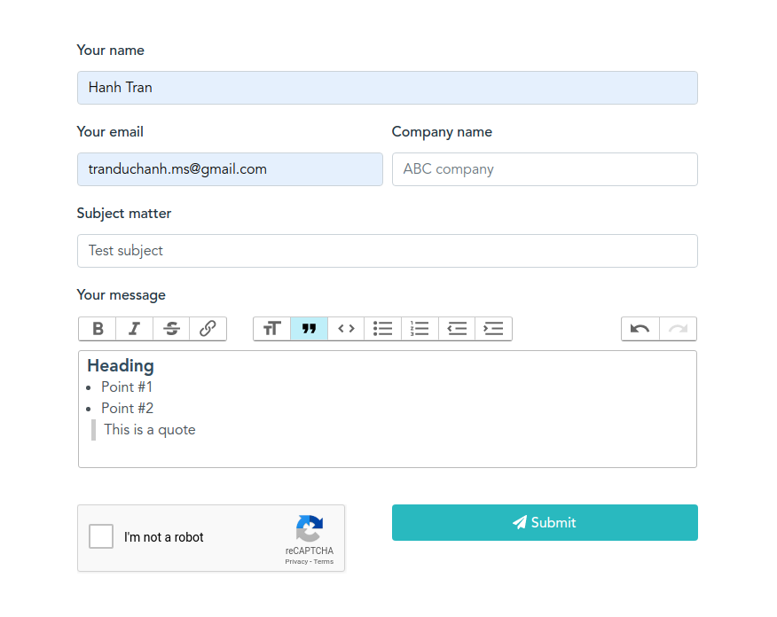This screenshot has width=777, height=617.
Task: Create a numbered list
Action: [x=420, y=329]
